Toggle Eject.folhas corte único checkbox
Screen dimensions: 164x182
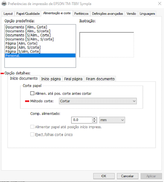pos(32,135)
